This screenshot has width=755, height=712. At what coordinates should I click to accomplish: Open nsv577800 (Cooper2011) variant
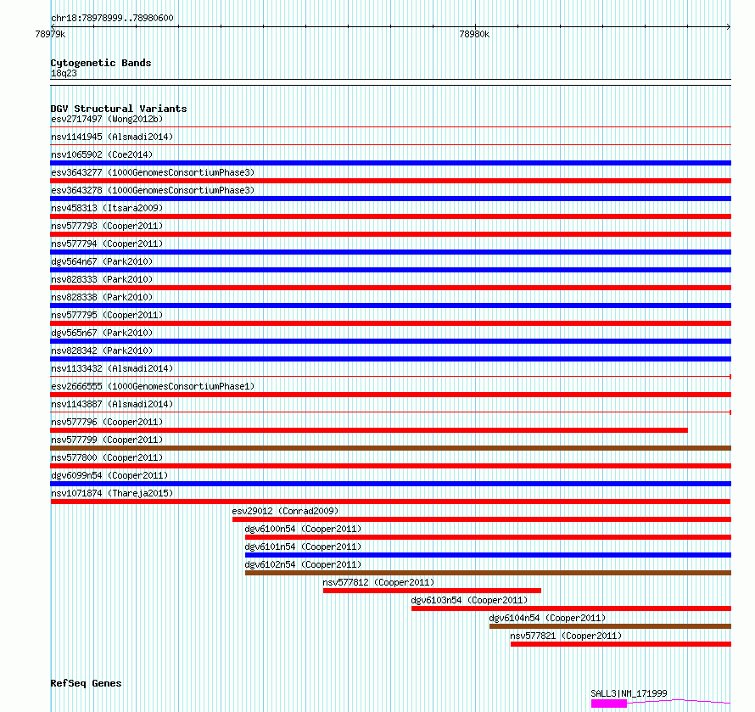[107, 457]
